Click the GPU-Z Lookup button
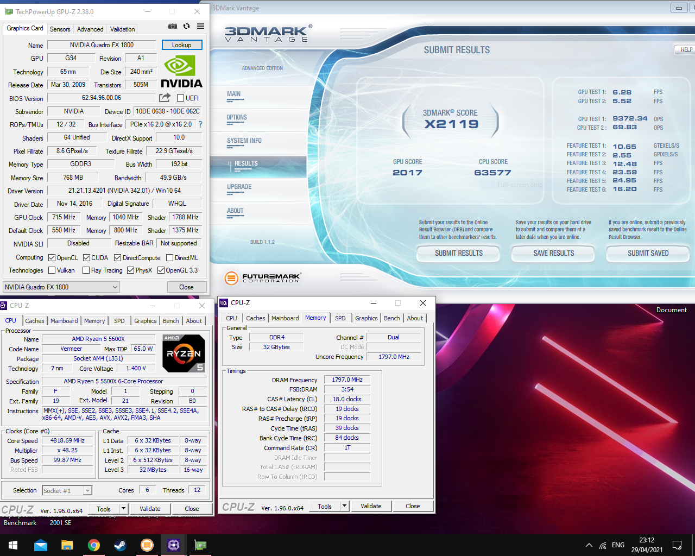 182,45
